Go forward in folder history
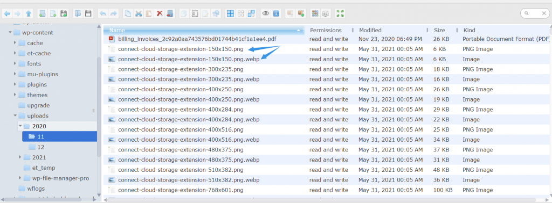Viewport: 552px width, 203px height. (18, 13)
